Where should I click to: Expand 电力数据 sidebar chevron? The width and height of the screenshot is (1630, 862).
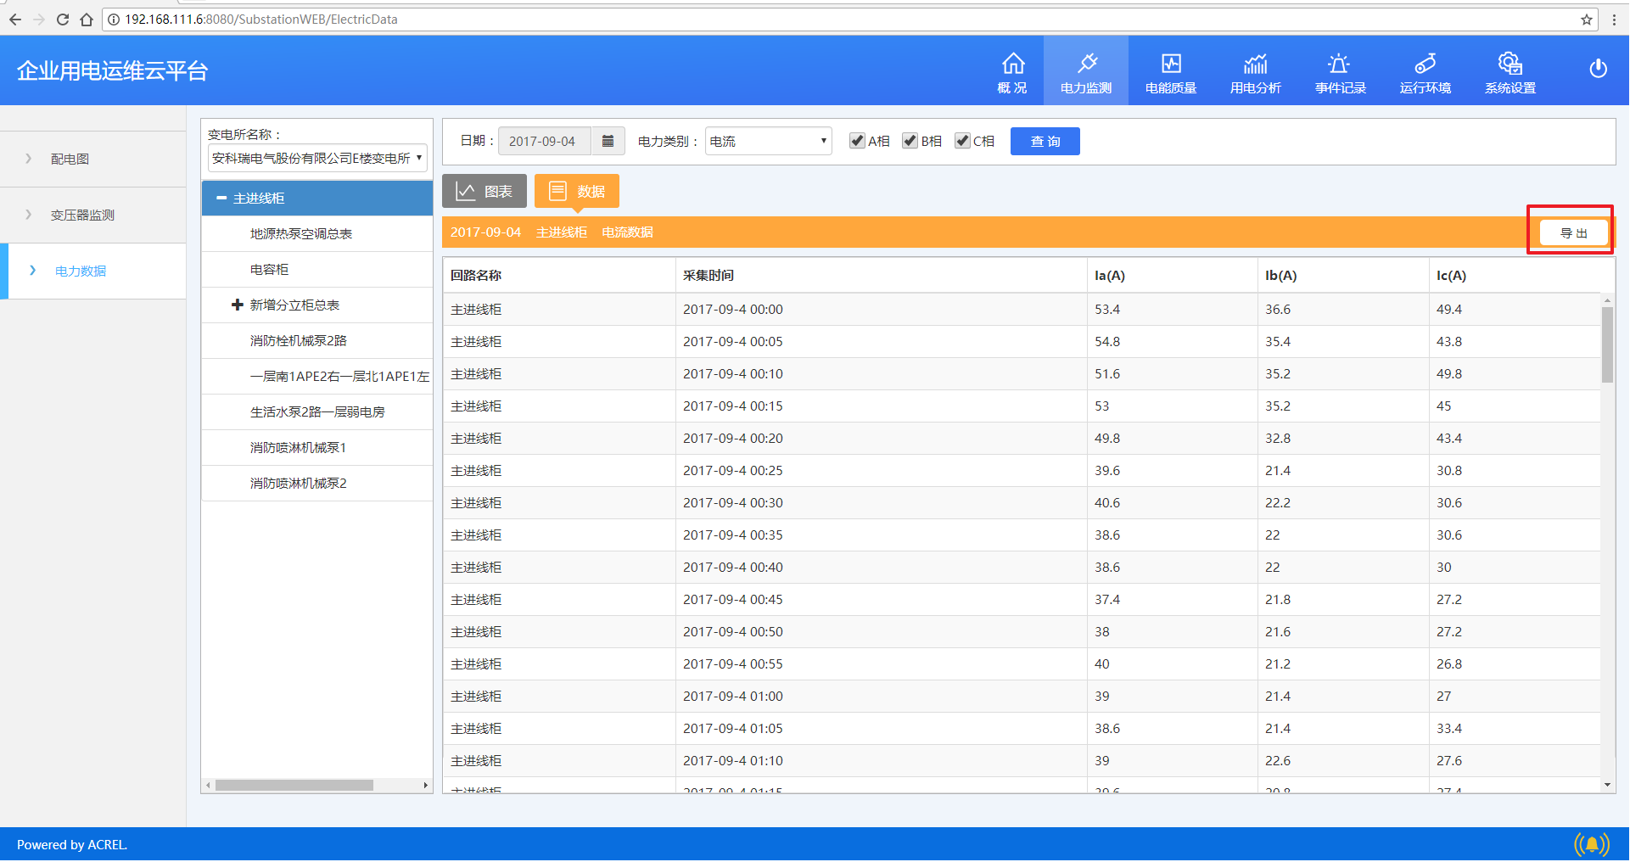pos(32,271)
